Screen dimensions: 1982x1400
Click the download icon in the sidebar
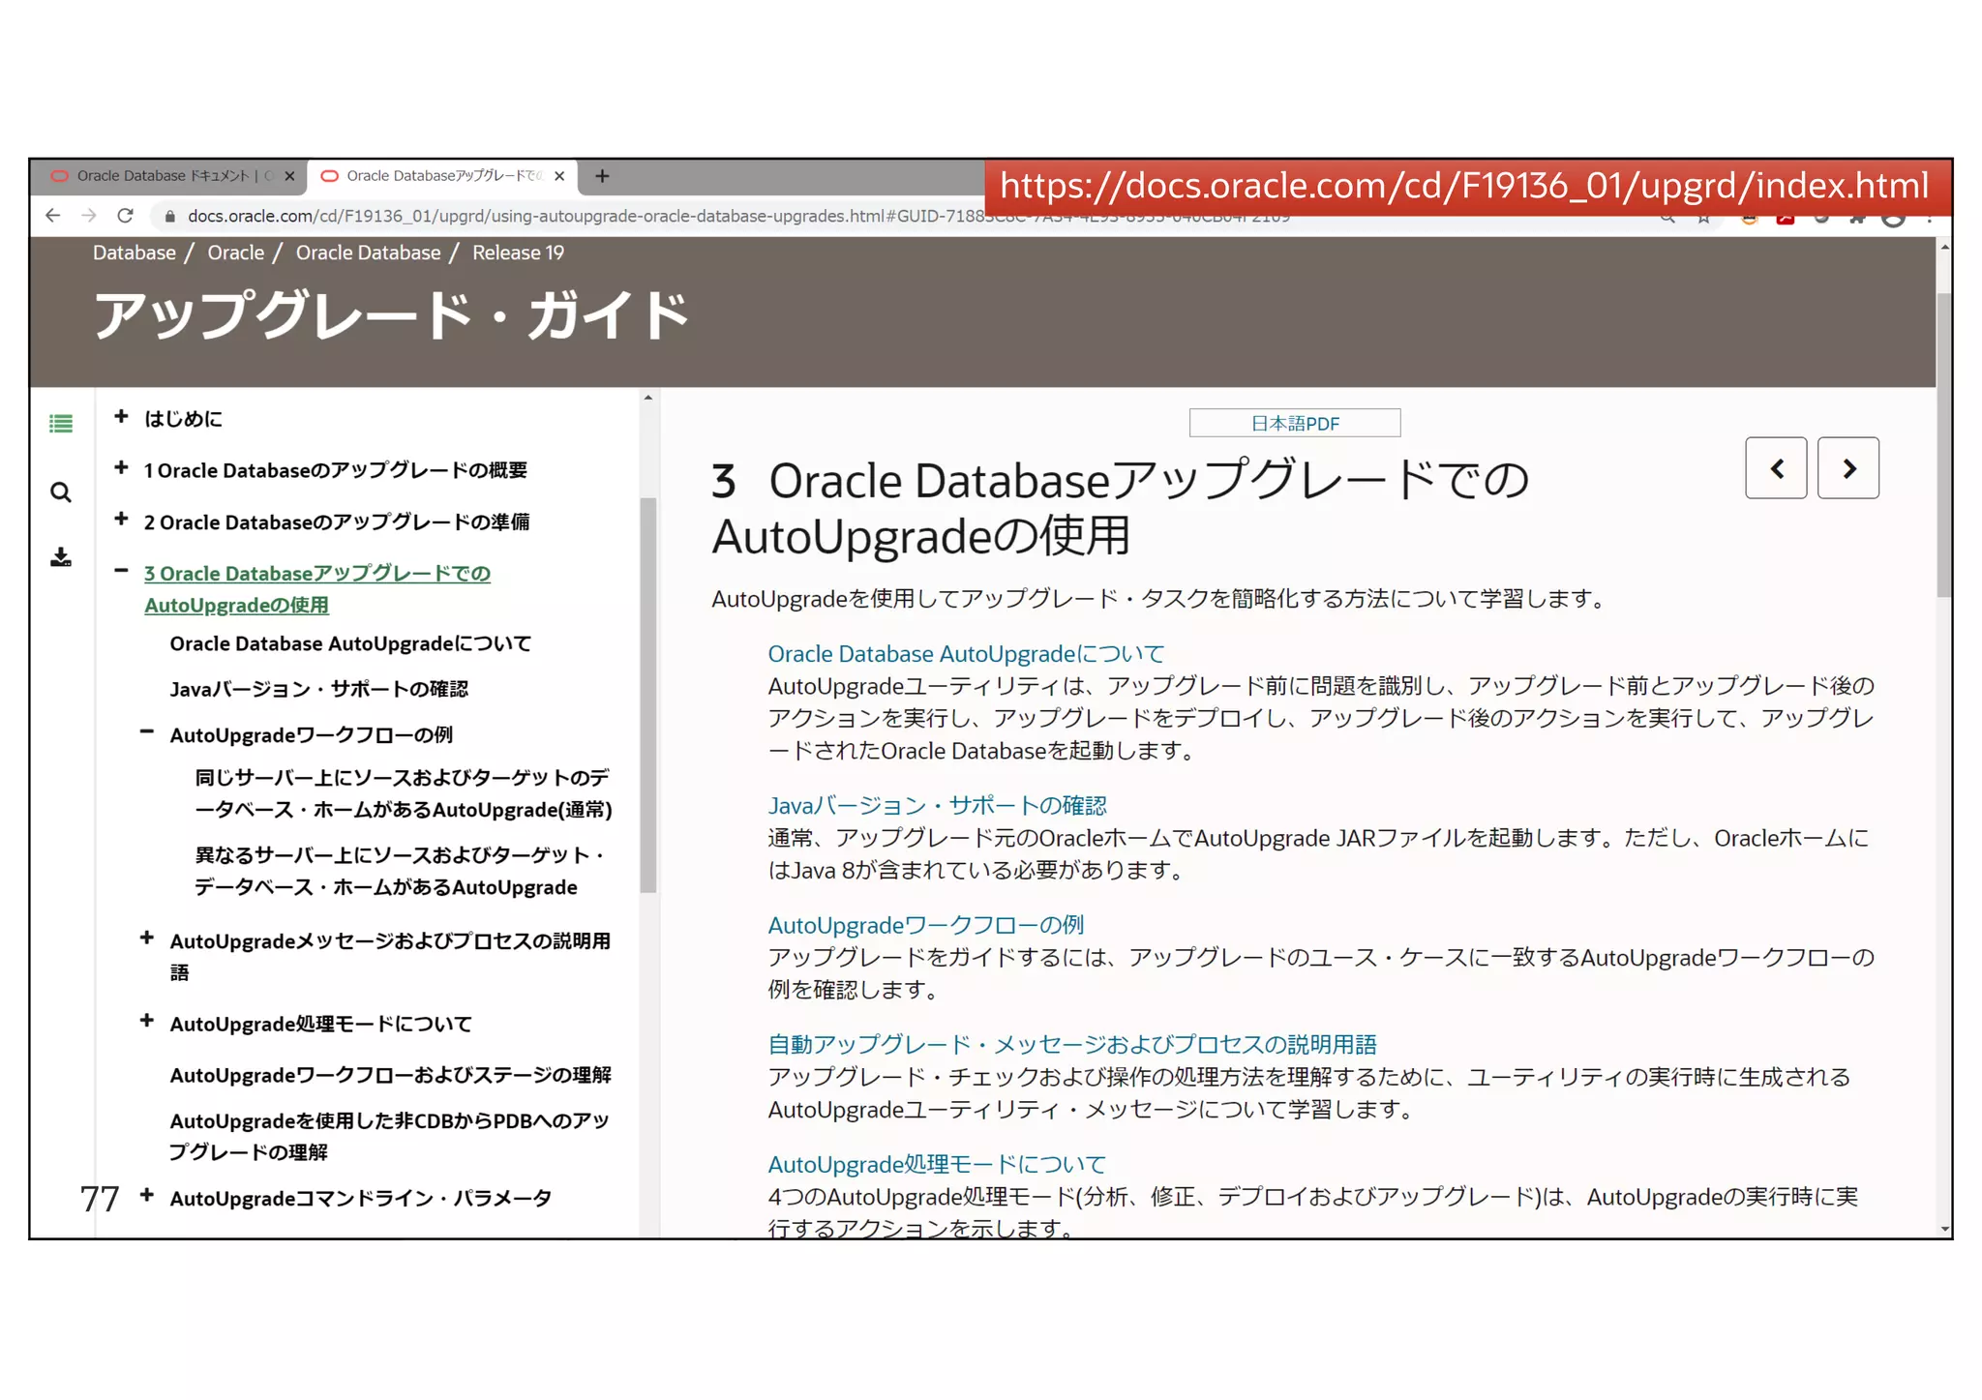tap(61, 557)
